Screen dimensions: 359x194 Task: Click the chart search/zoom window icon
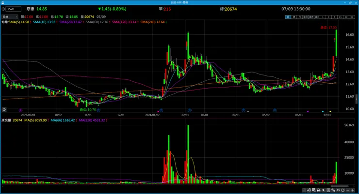(314, 190)
